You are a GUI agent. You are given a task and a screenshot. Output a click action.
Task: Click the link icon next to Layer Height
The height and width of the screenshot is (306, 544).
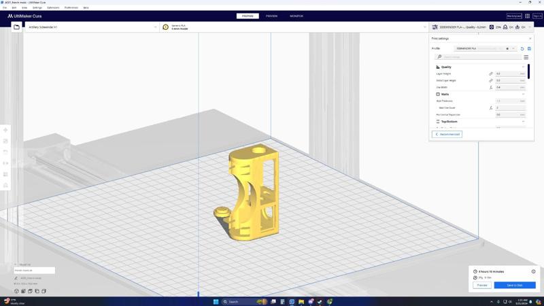(491, 73)
